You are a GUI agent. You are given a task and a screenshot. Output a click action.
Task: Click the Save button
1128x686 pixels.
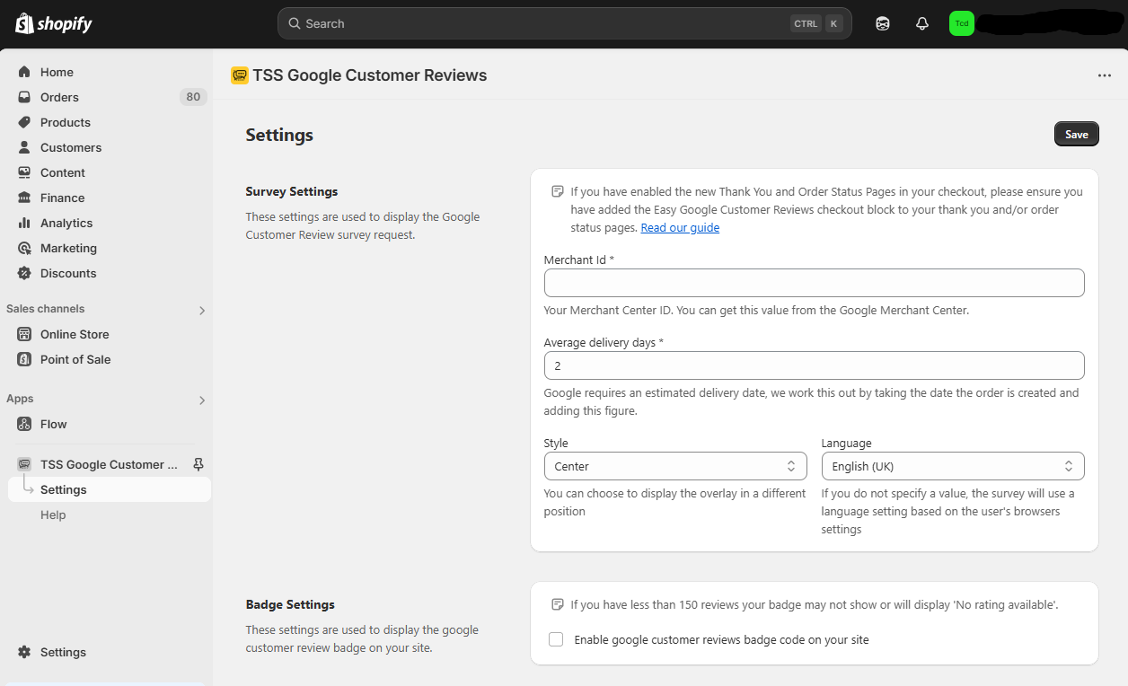point(1076,134)
